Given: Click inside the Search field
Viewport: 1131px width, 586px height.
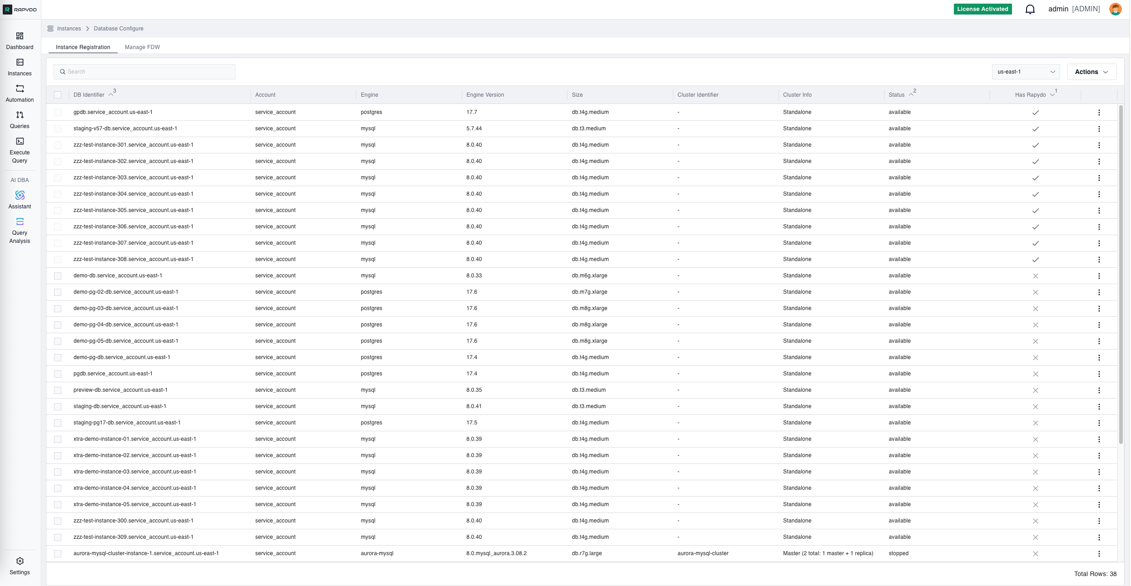Looking at the screenshot, I should [144, 71].
